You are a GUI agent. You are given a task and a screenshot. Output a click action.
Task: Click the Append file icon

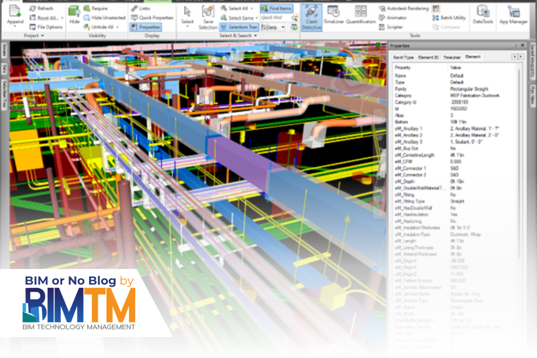15,11
